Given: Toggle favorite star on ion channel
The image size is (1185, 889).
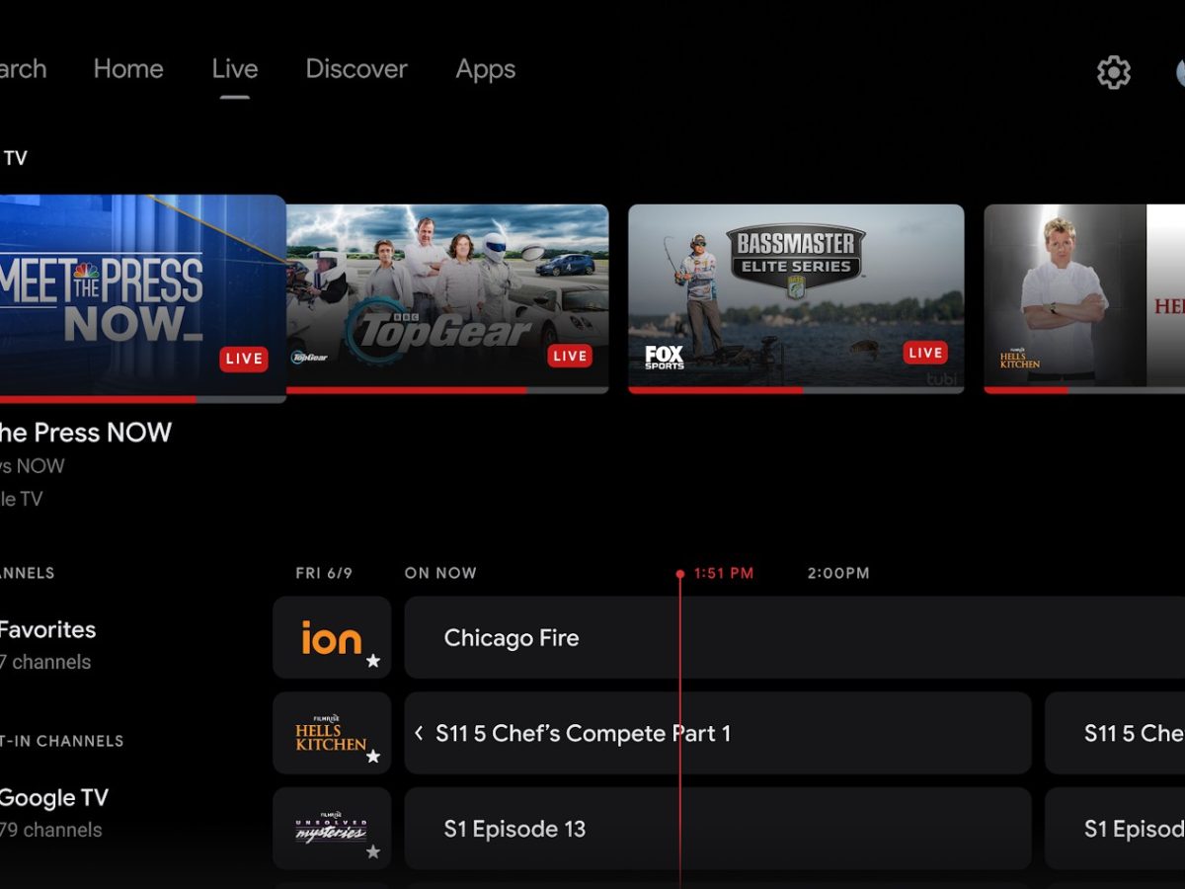Looking at the screenshot, I should click(373, 661).
